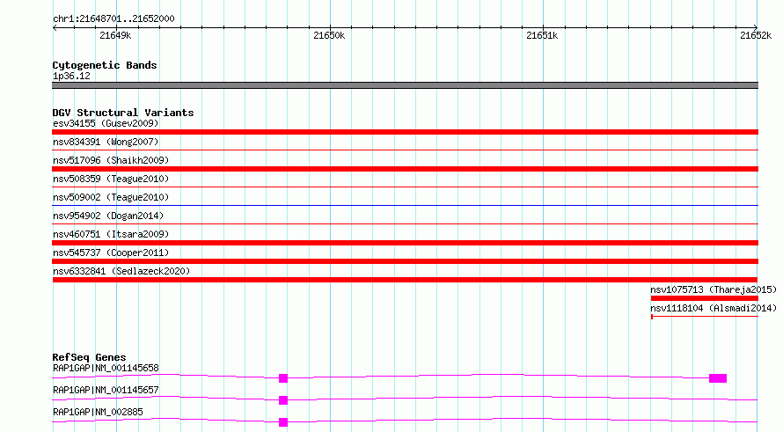Click the 1p36.12 band label

(71, 76)
